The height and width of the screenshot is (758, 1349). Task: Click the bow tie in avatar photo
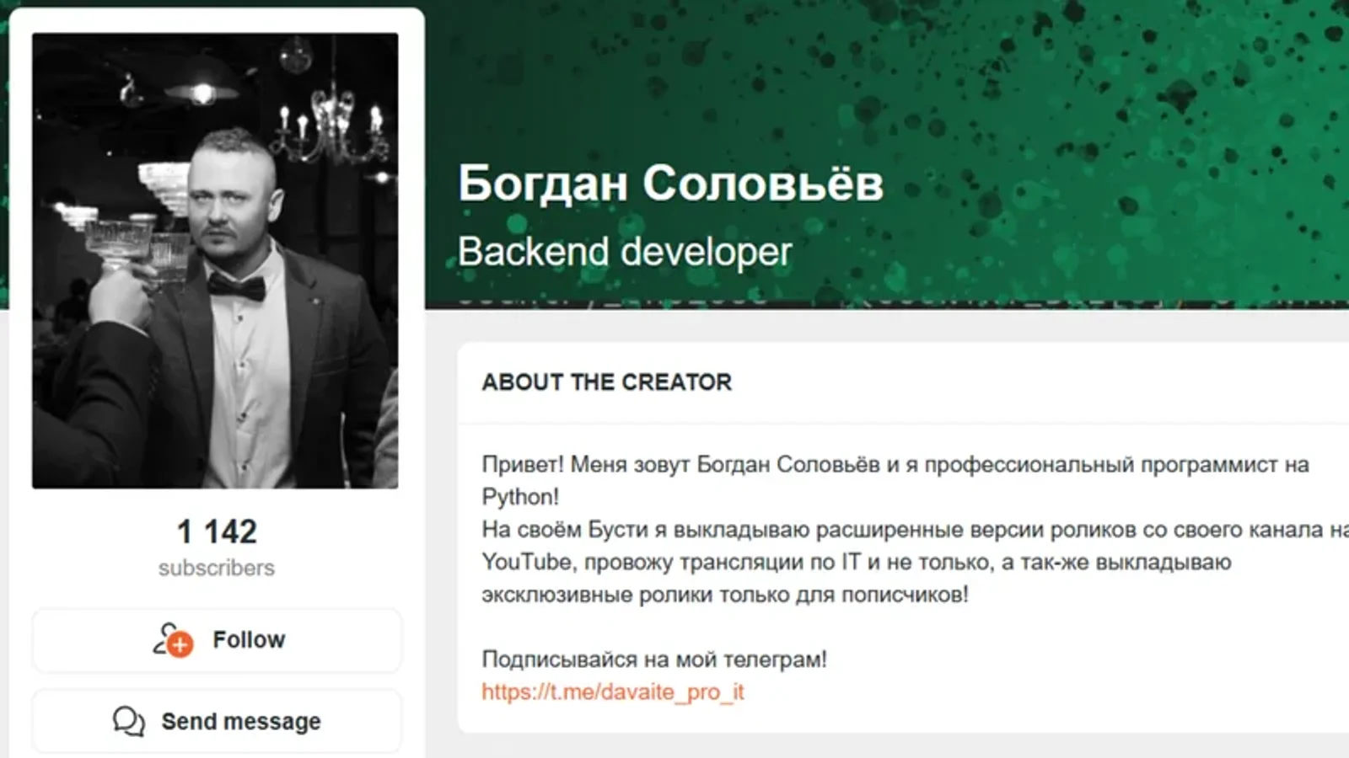pos(236,287)
